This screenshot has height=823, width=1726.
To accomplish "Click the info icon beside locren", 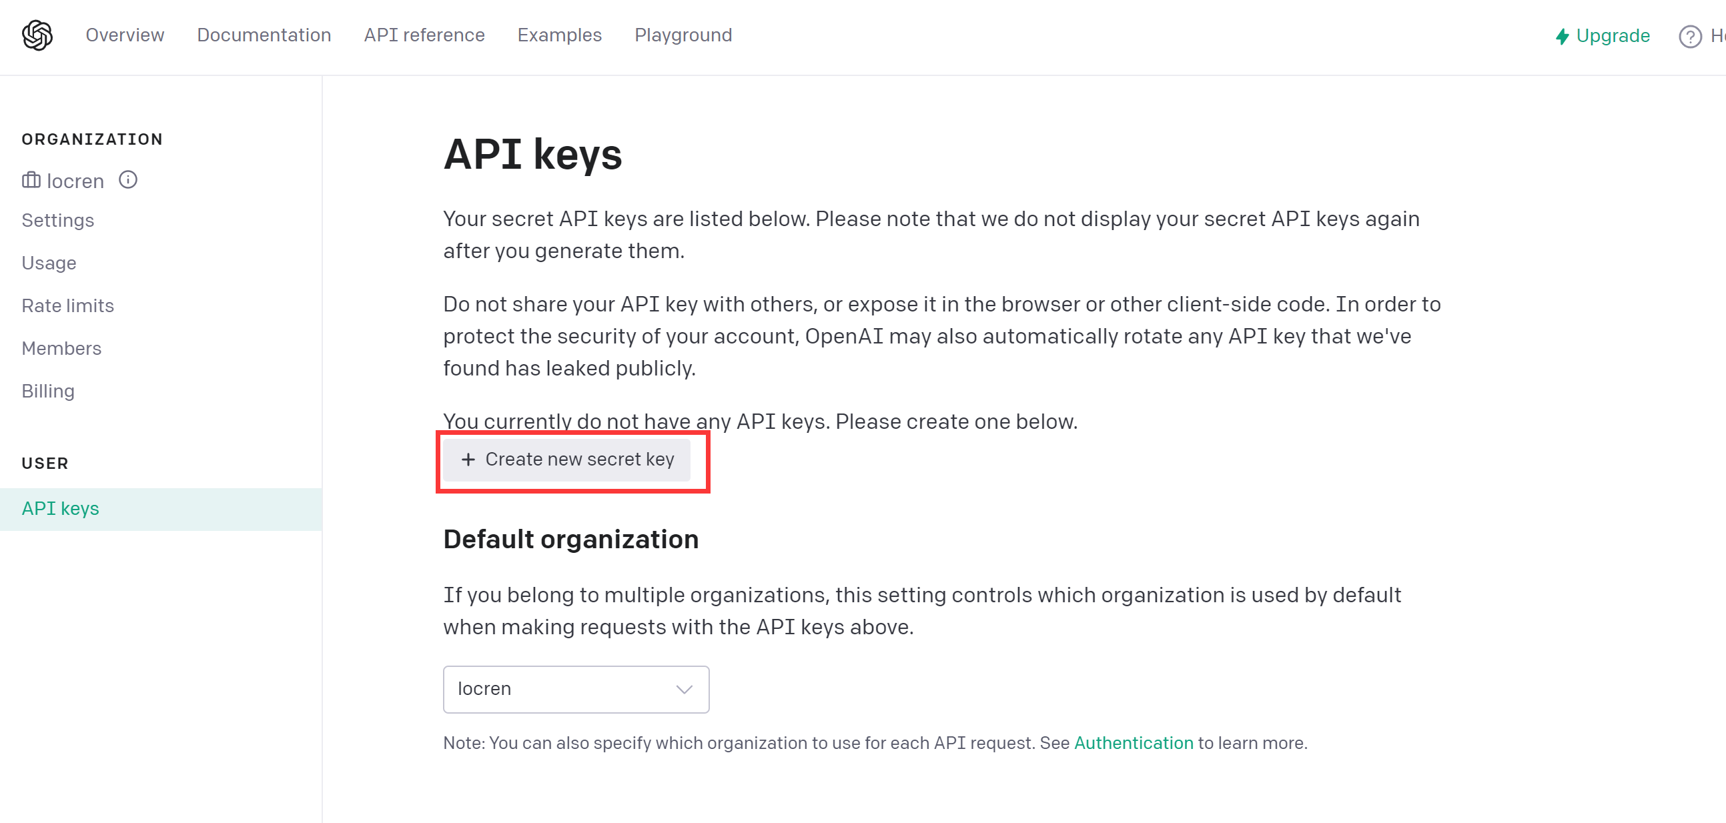I will pyautogui.click(x=128, y=180).
